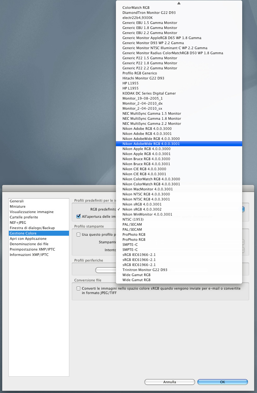The width and height of the screenshot is (257, 393).
Task: Select DiamondTron Monitor G22 D93
Action: pyautogui.click(x=179, y=13)
